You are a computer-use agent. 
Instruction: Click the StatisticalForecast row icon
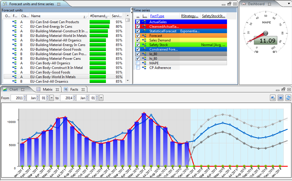pyautogui.click(x=144, y=31)
